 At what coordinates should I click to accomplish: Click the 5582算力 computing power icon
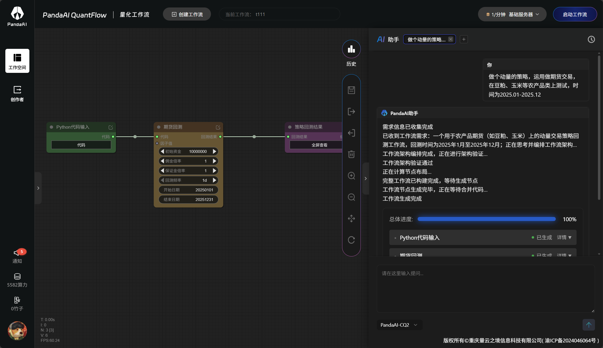pos(17,280)
